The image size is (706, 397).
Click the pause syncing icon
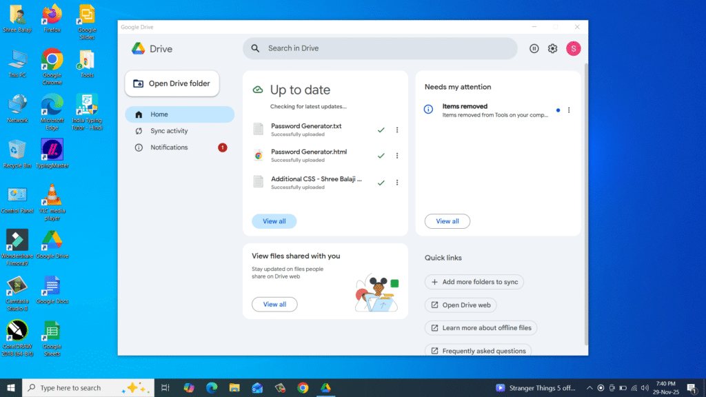click(x=534, y=48)
